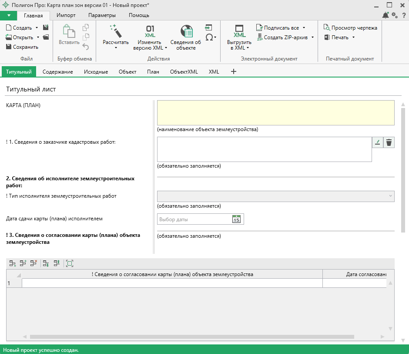Click the Omega special symbols icon
409x354 pixels.
click(x=209, y=37)
